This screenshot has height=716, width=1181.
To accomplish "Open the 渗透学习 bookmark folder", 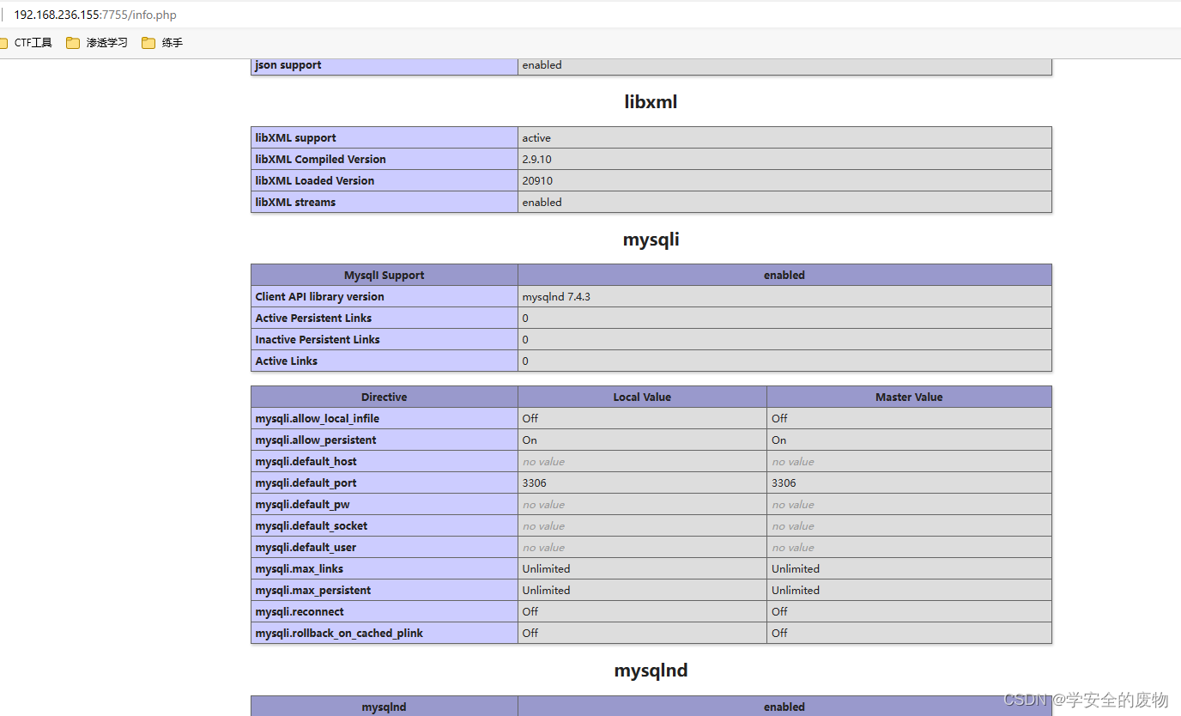I will (x=97, y=42).
